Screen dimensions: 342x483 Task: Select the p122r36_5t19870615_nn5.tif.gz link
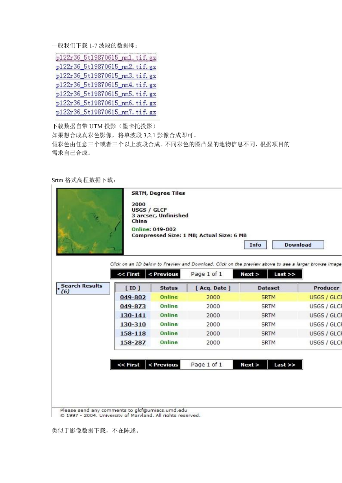pos(106,94)
